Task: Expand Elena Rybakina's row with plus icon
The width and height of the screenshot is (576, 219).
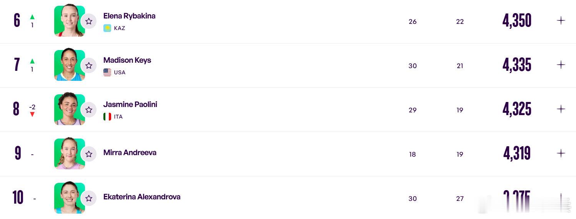Action: (x=561, y=20)
